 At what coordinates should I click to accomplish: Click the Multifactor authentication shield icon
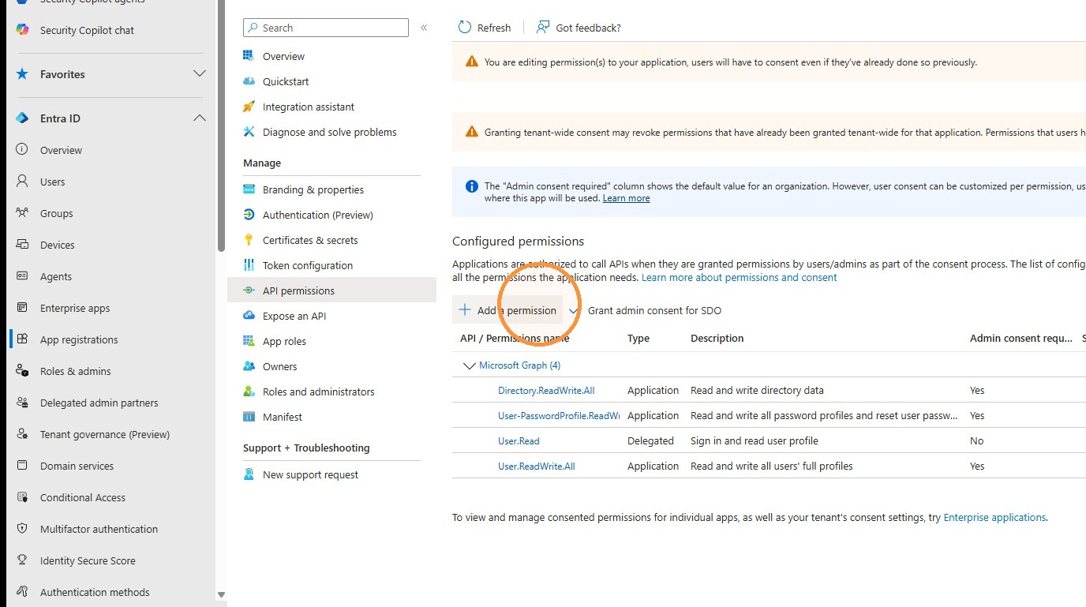point(23,529)
